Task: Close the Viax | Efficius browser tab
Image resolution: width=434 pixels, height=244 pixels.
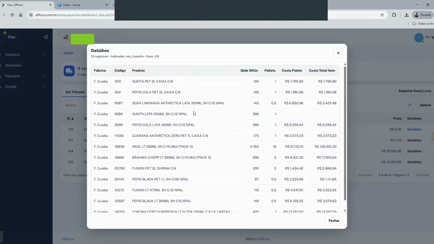Action: [x=51, y=5]
